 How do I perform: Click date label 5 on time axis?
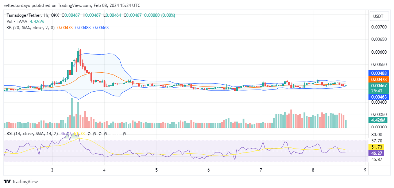[x=156, y=170]
